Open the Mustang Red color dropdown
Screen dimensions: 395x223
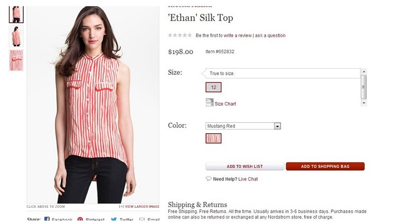point(243,126)
